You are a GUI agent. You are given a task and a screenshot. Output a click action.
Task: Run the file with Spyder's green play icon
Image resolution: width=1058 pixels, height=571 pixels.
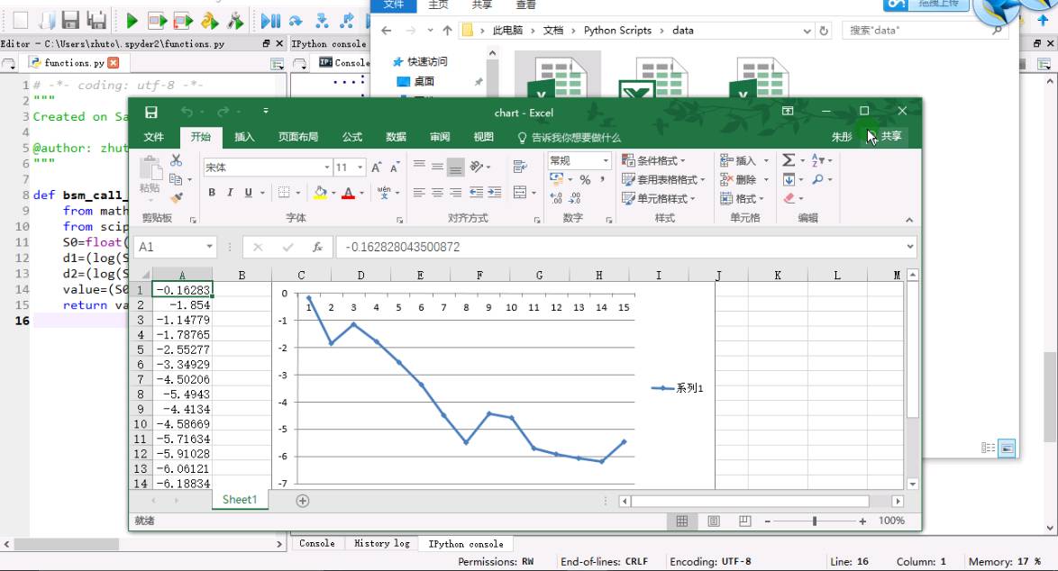pos(132,20)
